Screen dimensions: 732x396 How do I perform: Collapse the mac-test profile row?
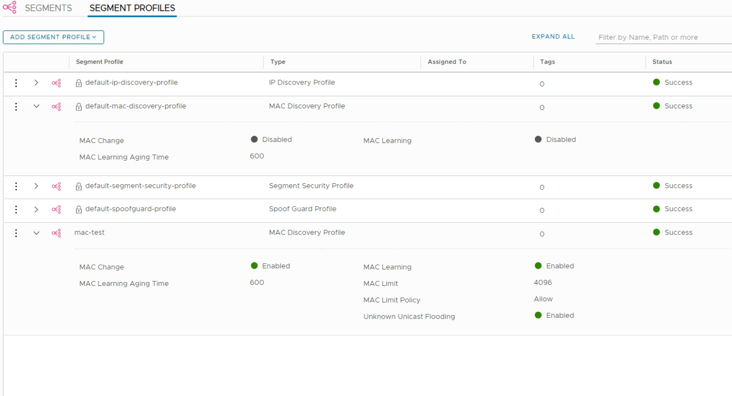[36, 233]
